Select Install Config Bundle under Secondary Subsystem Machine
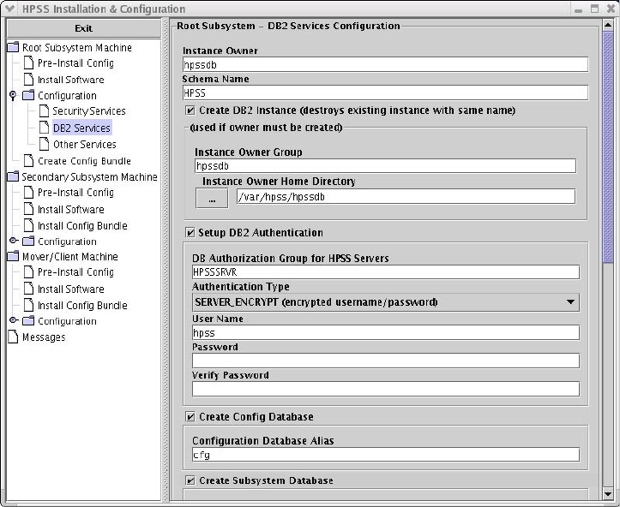Viewport: 620px width, 507px height. point(82,226)
